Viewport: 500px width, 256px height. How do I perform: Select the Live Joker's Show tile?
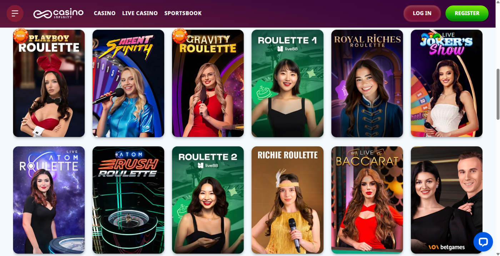tap(446, 83)
